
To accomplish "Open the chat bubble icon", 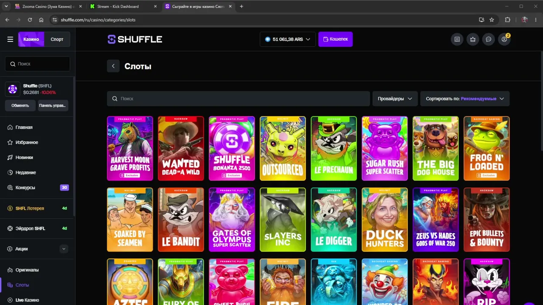I will coord(488,39).
